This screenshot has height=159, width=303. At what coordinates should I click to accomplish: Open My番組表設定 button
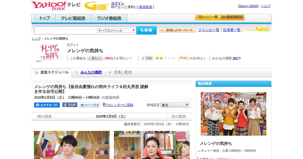[232, 17]
